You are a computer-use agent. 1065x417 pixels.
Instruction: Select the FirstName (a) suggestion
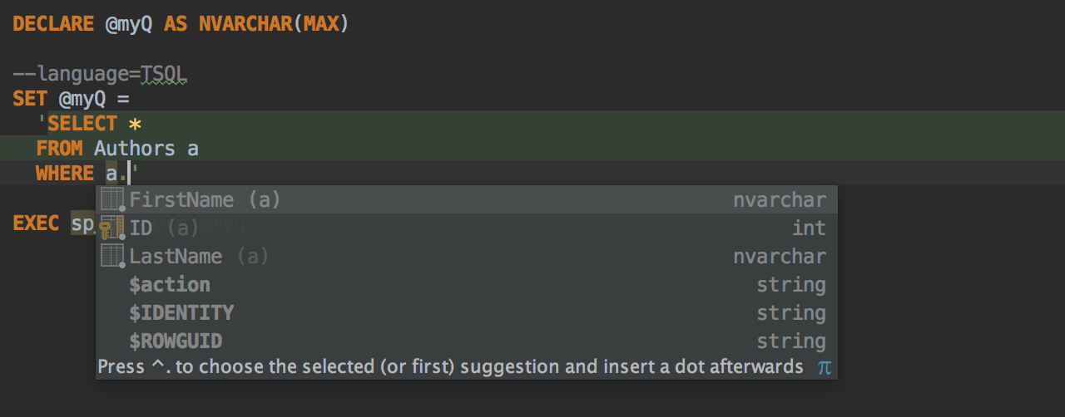coord(466,200)
